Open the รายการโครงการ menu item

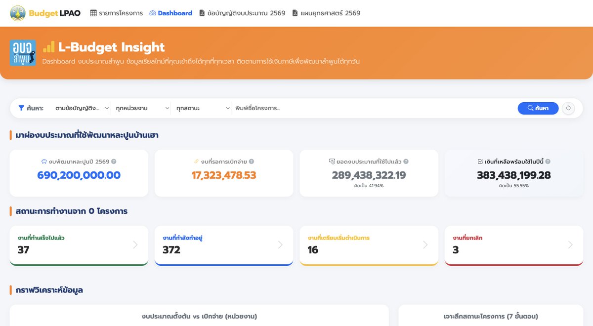coord(117,13)
